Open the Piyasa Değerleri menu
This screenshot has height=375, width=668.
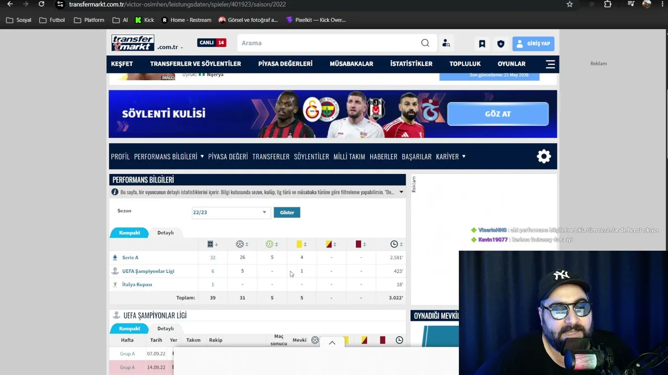pyautogui.click(x=285, y=64)
